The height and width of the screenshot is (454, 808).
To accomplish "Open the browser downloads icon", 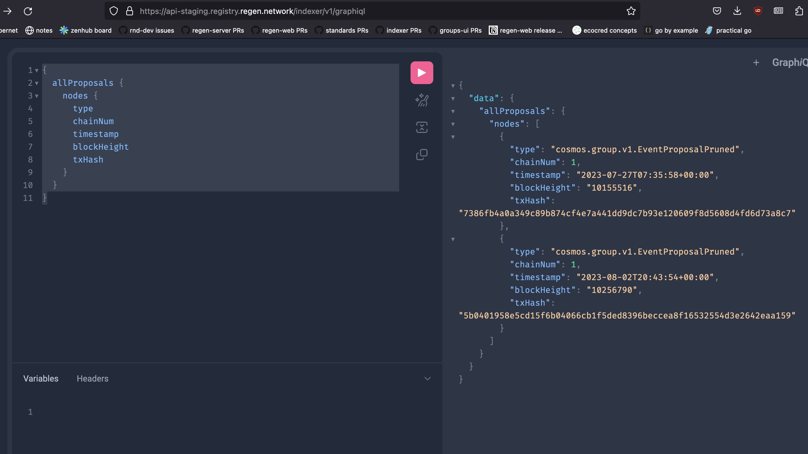I will tap(737, 11).
